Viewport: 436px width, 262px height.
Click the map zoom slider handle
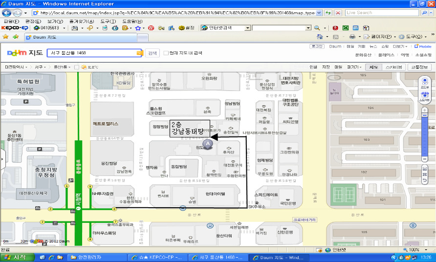(424, 115)
